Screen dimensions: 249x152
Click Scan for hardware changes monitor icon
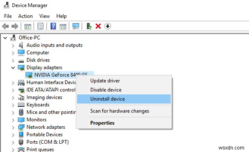(76, 26)
